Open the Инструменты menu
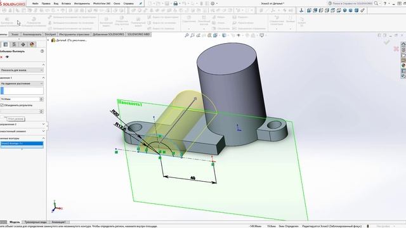The image size is (406, 228). (x=82, y=4)
